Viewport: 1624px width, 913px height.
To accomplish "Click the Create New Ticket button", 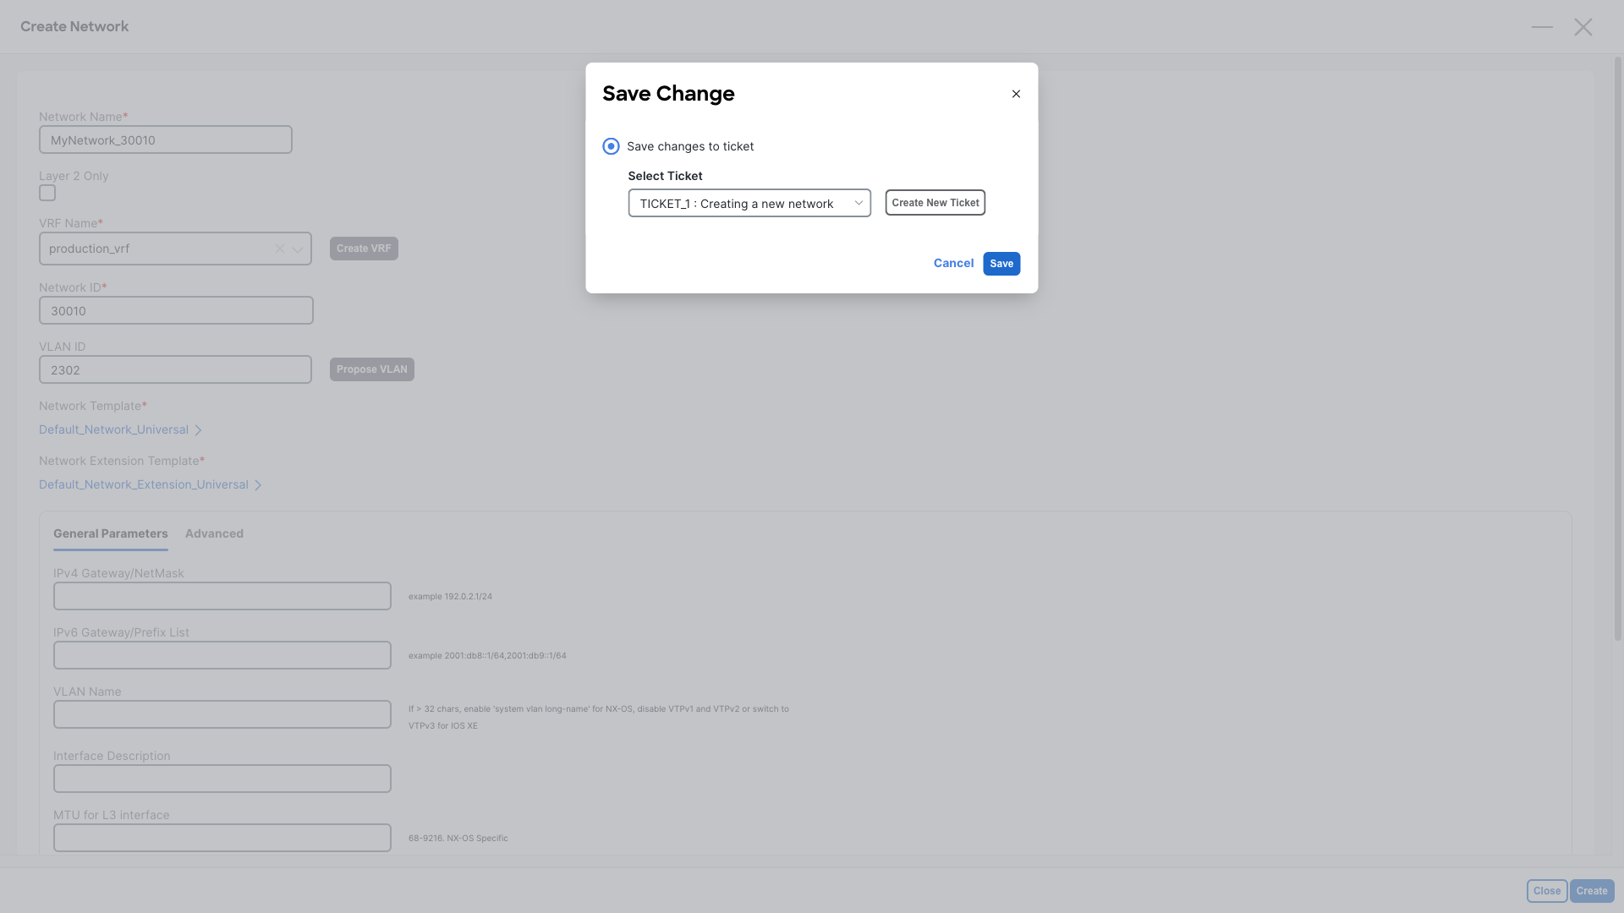I will (x=935, y=203).
